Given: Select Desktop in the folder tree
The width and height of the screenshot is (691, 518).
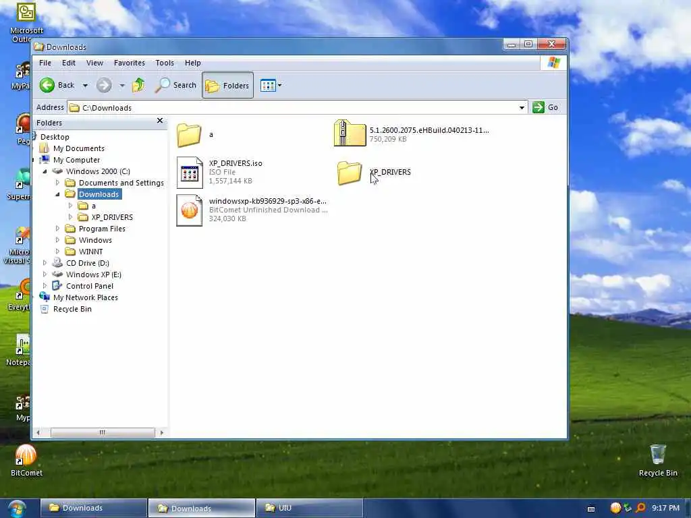Looking at the screenshot, I should pyautogui.click(x=55, y=137).
